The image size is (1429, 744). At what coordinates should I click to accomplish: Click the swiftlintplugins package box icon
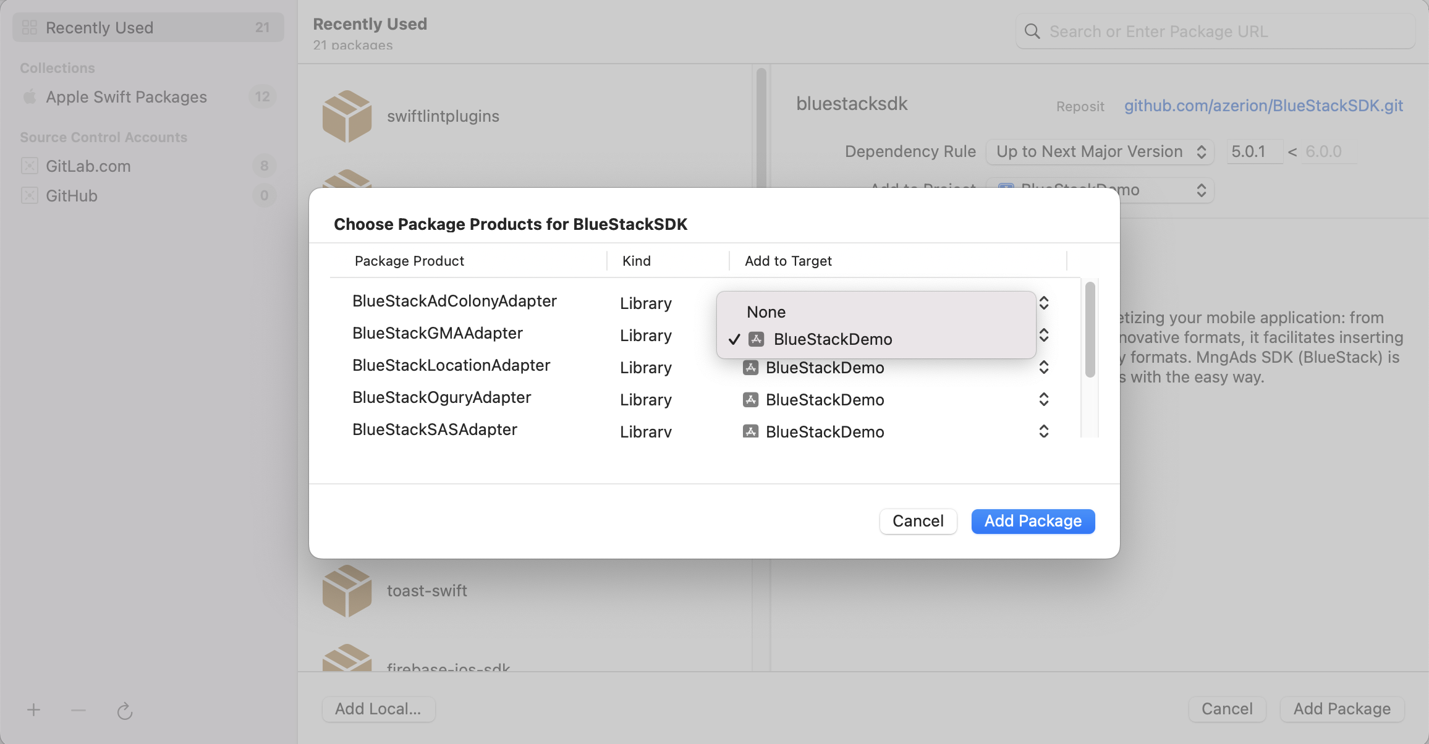point(347,116)
